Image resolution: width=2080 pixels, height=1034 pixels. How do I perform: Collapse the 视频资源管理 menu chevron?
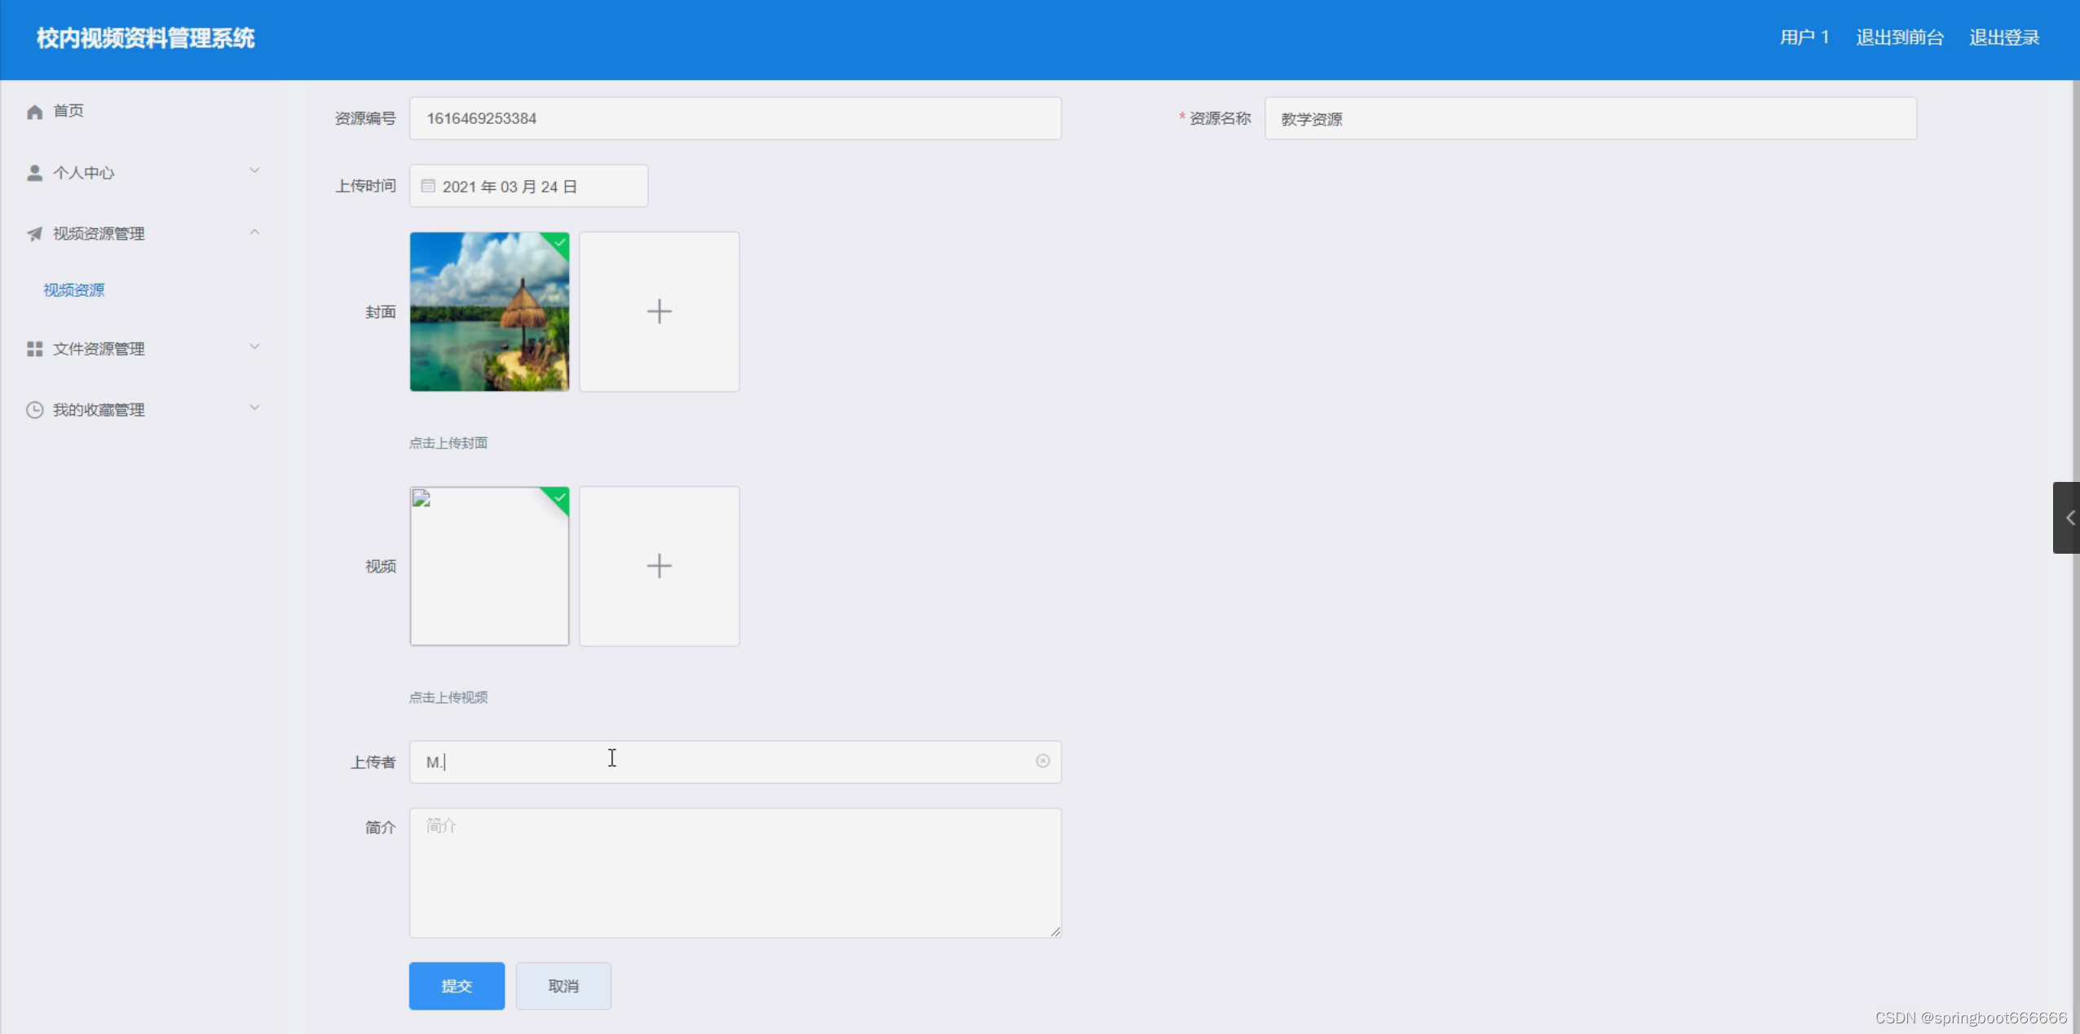point(254,232)
